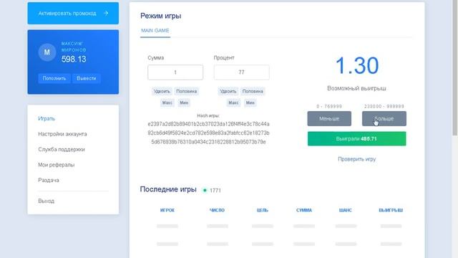Viewport: 458px width, 258px height.
Task: Click the СУММА column header
Action: click(x=304, y=210)
